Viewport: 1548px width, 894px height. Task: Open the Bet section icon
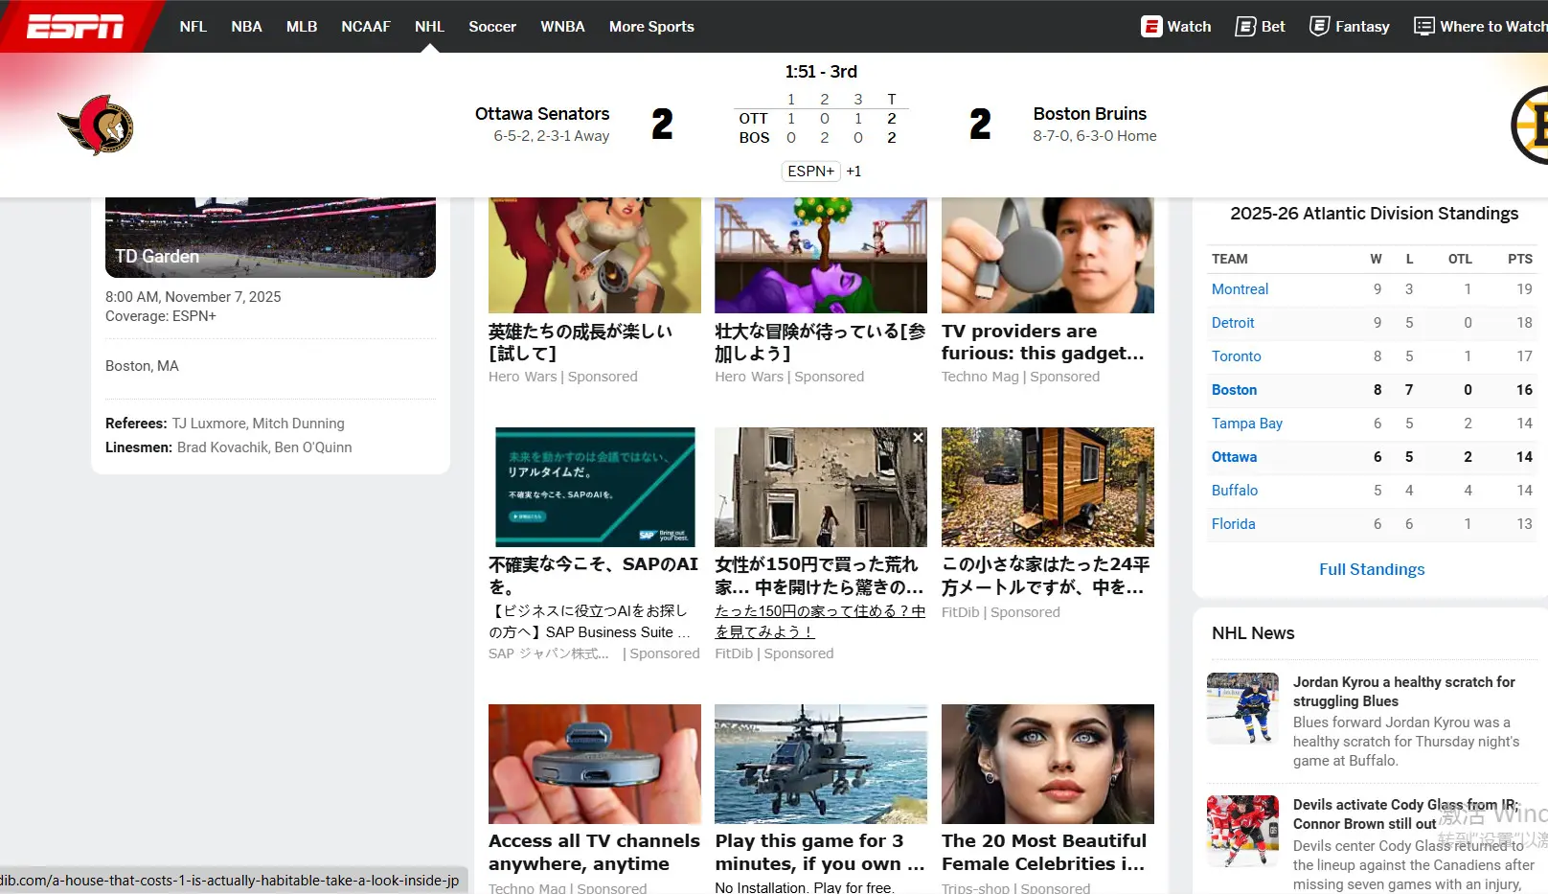click(1245, 27)
